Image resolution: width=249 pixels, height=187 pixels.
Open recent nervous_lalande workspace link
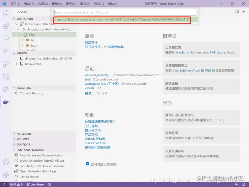(x=97, y=75)
